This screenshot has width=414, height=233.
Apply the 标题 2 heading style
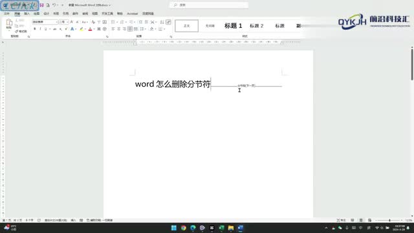[257, 26]
